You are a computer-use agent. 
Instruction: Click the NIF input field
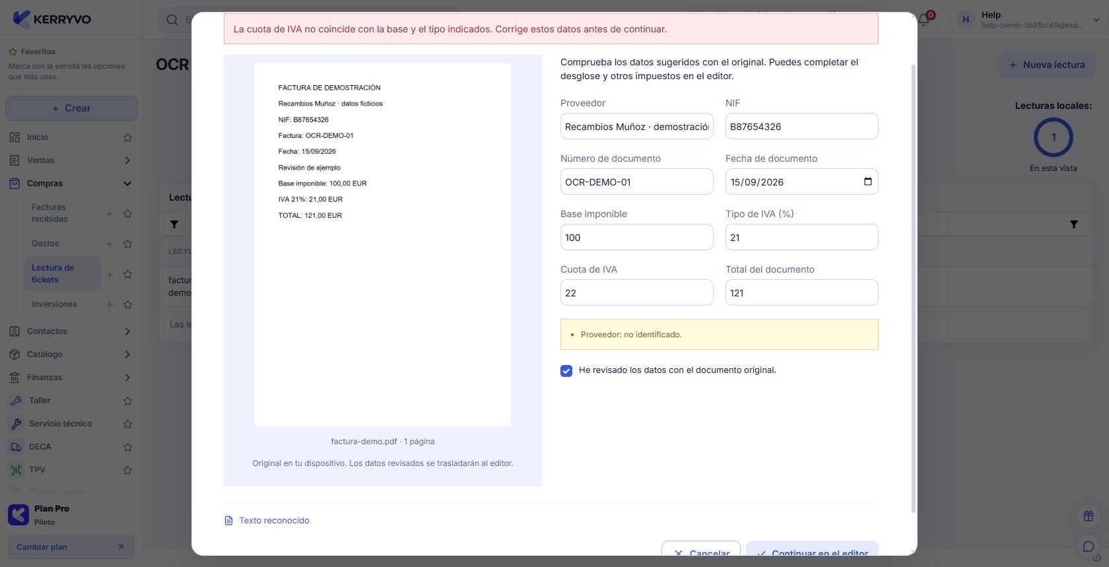[x=801, y=126]
